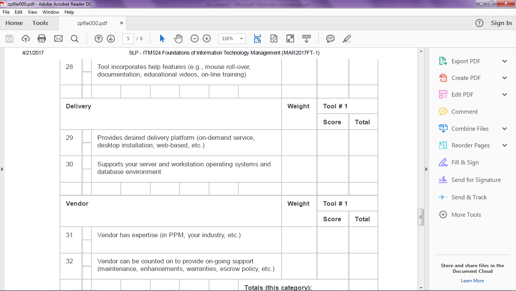Open the Learn More link

pyautogui.click(x=472, y=280)
